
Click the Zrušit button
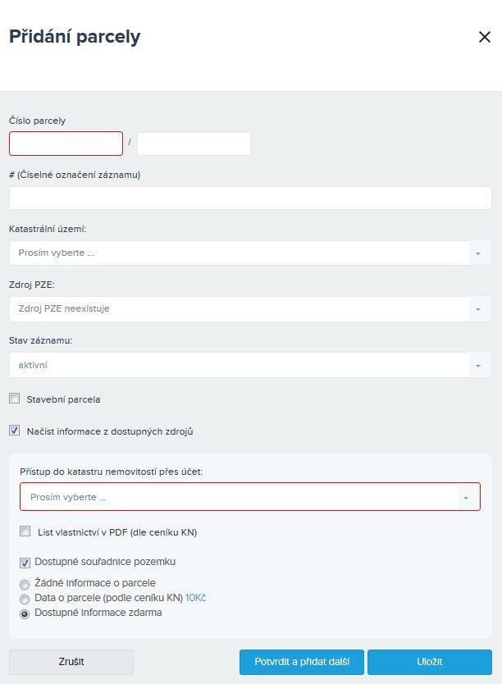tap(71, 662)
